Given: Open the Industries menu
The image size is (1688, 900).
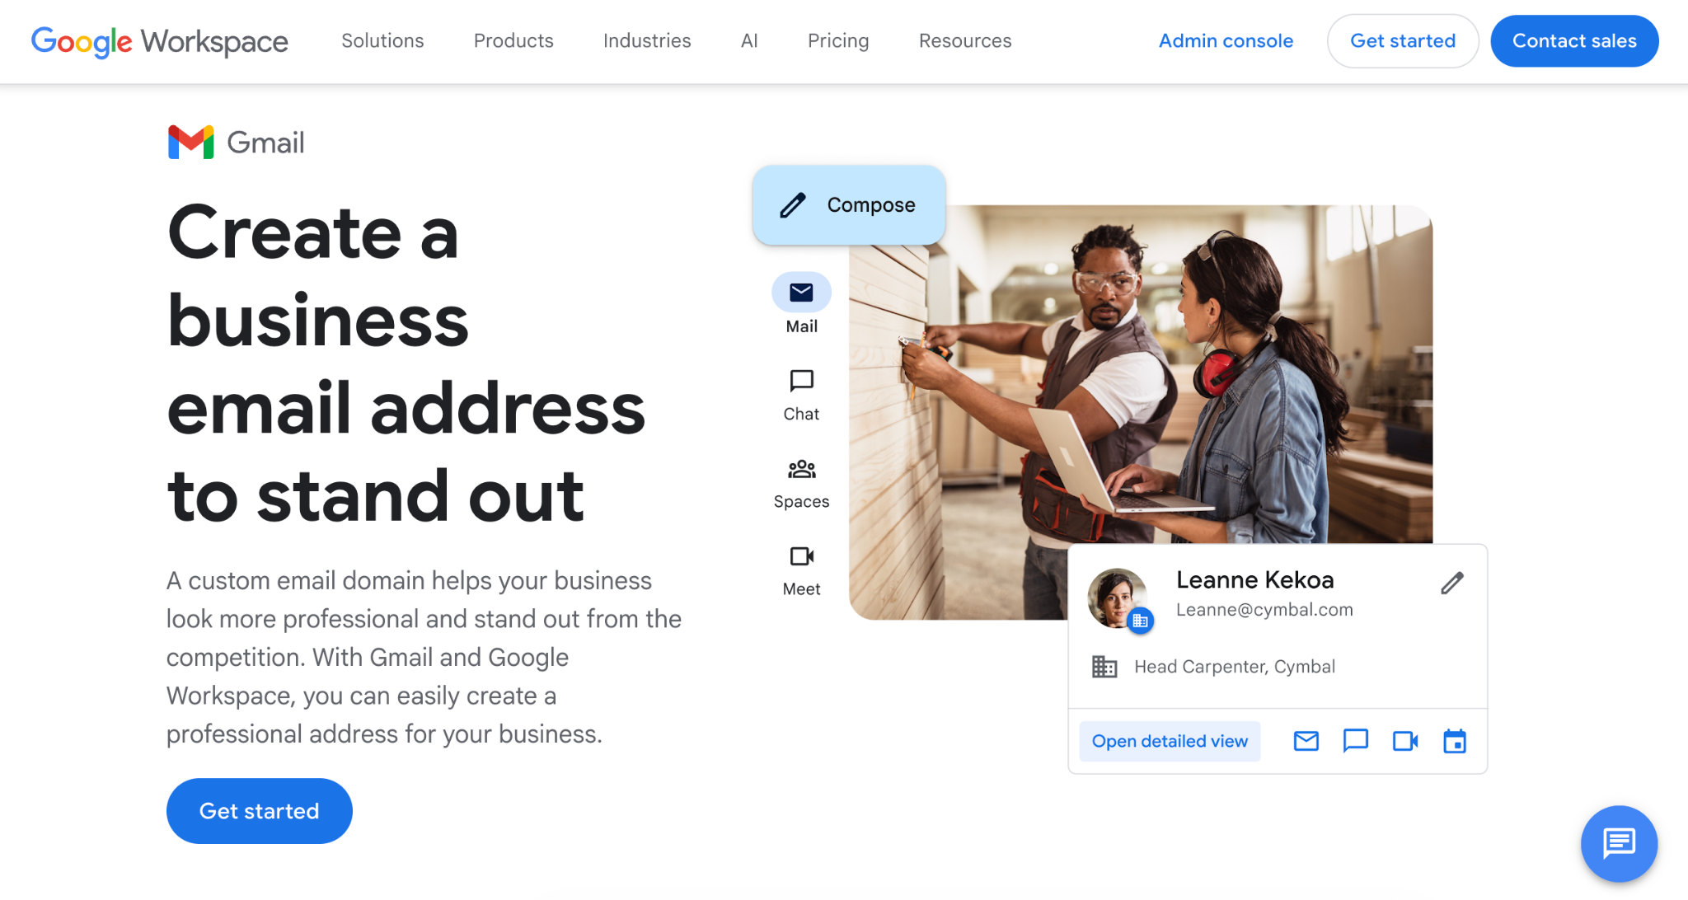Looking at the screenshot, I should 647,41.
